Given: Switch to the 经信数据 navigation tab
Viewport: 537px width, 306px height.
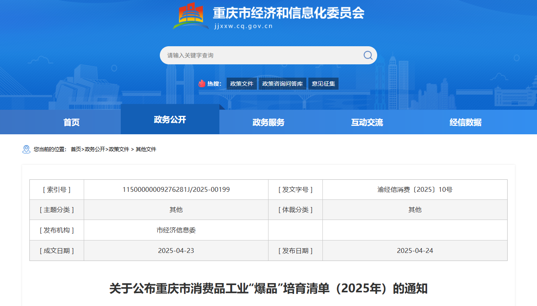Looking at the screenshot, I should (465, 122).
